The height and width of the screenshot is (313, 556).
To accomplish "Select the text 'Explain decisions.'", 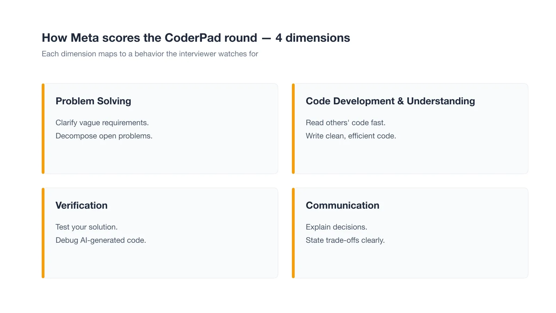I will 336,227.
